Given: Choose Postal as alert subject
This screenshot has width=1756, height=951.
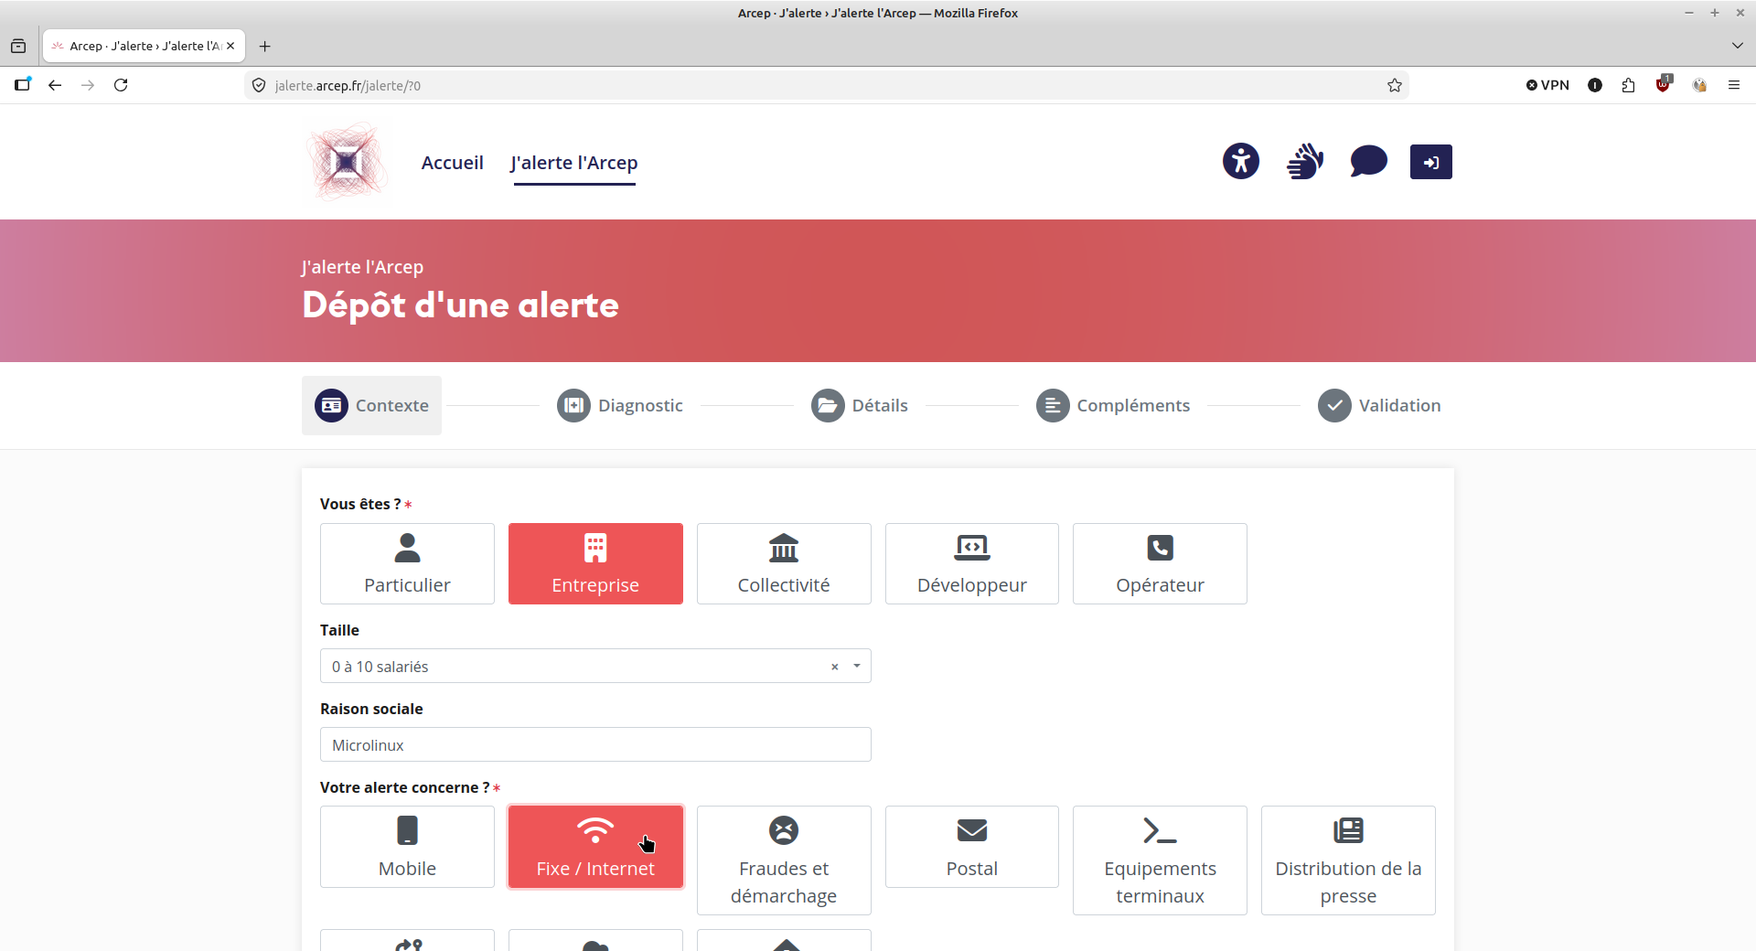Looking at the screenshot, I should pos(972,847).
